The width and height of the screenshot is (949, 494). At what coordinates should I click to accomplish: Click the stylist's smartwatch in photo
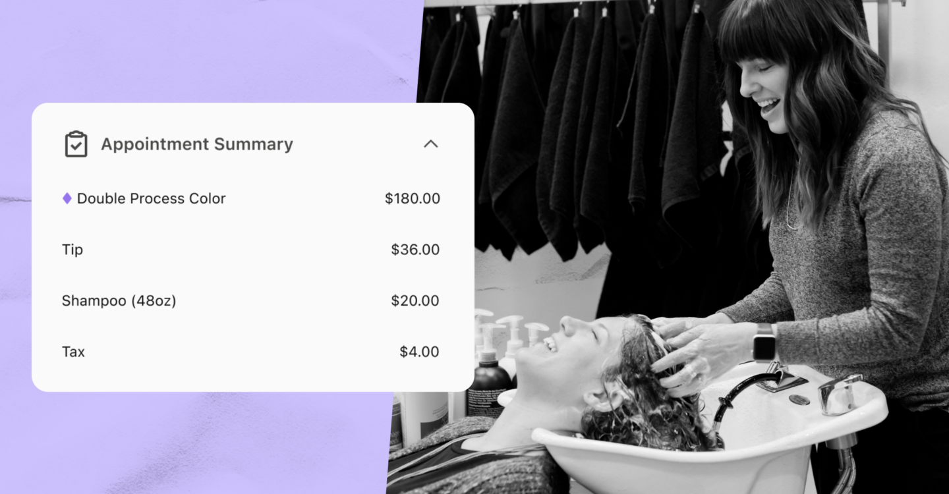[x=764, y=343]
